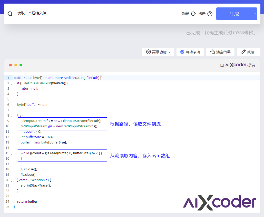Viewport: 264px width, 217px height.
Task: Open the hint question mark icon
Action: coord(210,14)
